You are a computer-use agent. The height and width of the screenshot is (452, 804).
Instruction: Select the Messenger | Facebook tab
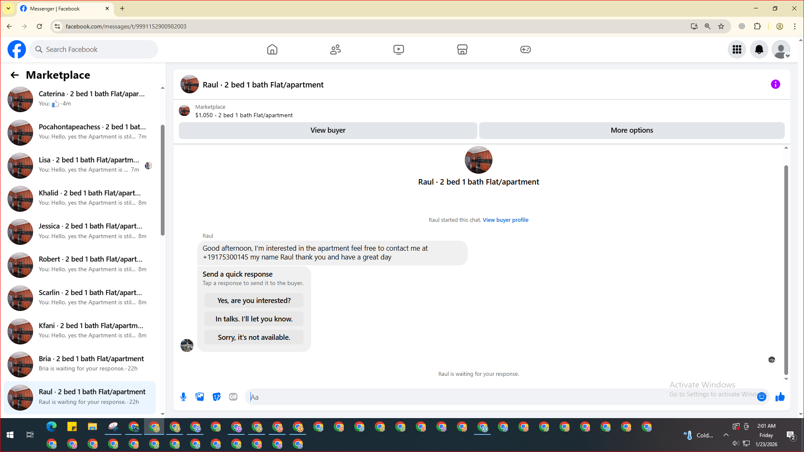[x=65, y=8]
